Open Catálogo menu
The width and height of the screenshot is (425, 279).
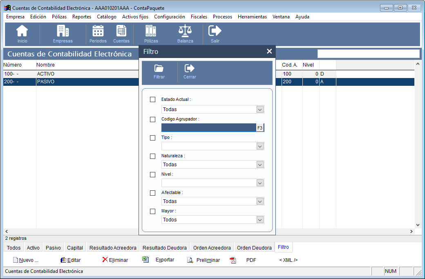[x=107, y=17]
